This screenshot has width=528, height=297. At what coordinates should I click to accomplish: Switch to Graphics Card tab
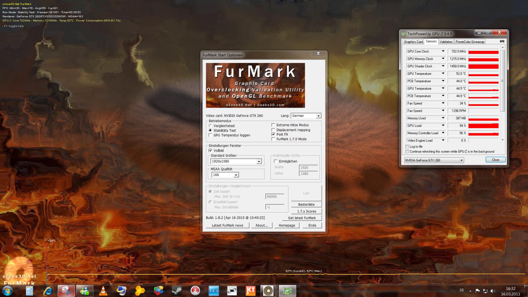[413, 42]
